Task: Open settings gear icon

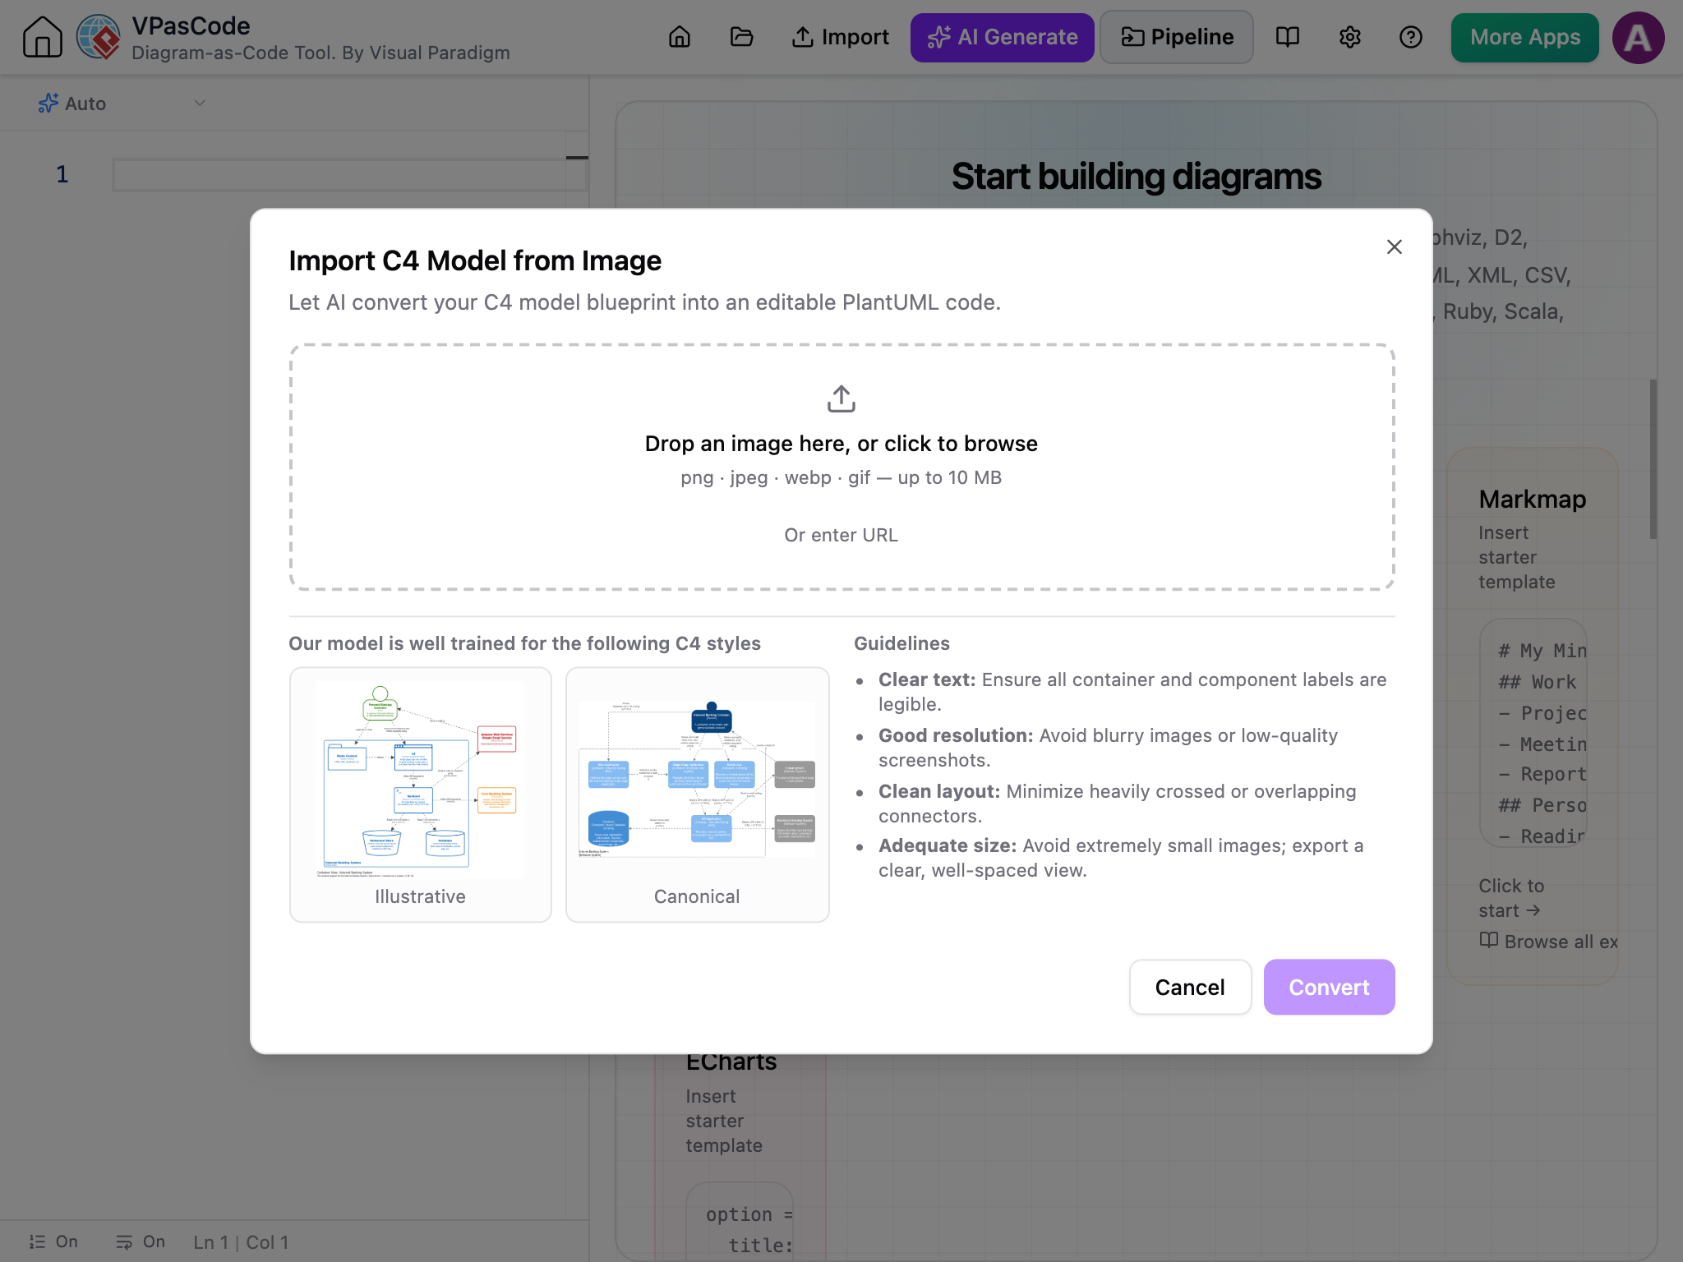Action: (x=1349, y=37)
